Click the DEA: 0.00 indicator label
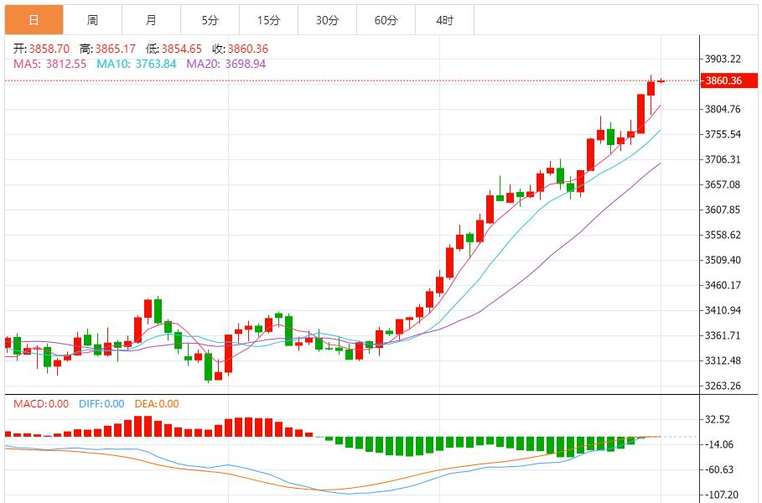The height and width of the screenshot is (503, 762). (x=158, y=404)
